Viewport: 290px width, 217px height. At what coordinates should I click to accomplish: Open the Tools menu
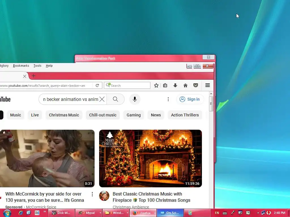click(37, 66)
